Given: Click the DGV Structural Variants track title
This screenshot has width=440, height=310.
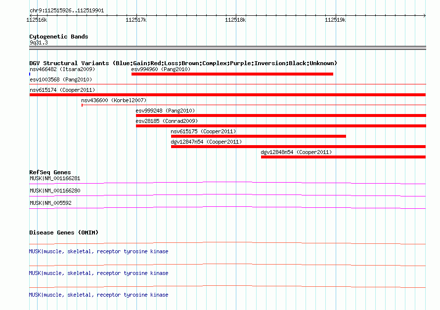Looking at the screenshot, I should coord(183,63).
